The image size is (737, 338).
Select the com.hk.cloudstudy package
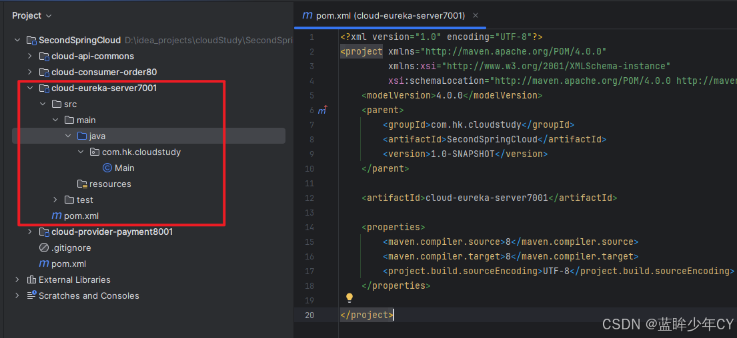pos(141,152)
